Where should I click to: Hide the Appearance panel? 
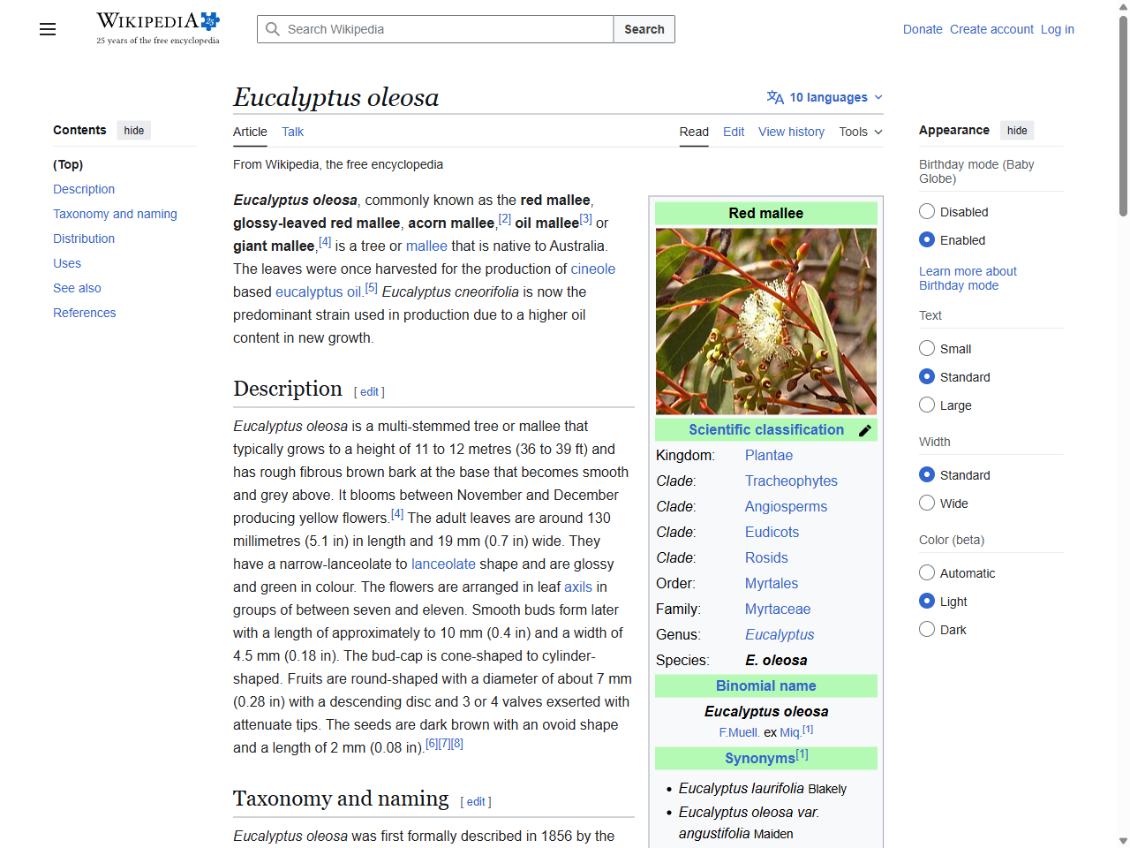(1017, 130)
